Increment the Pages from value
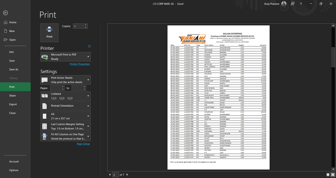The width and height of the screenshot is (336, 178). [63, 87]
